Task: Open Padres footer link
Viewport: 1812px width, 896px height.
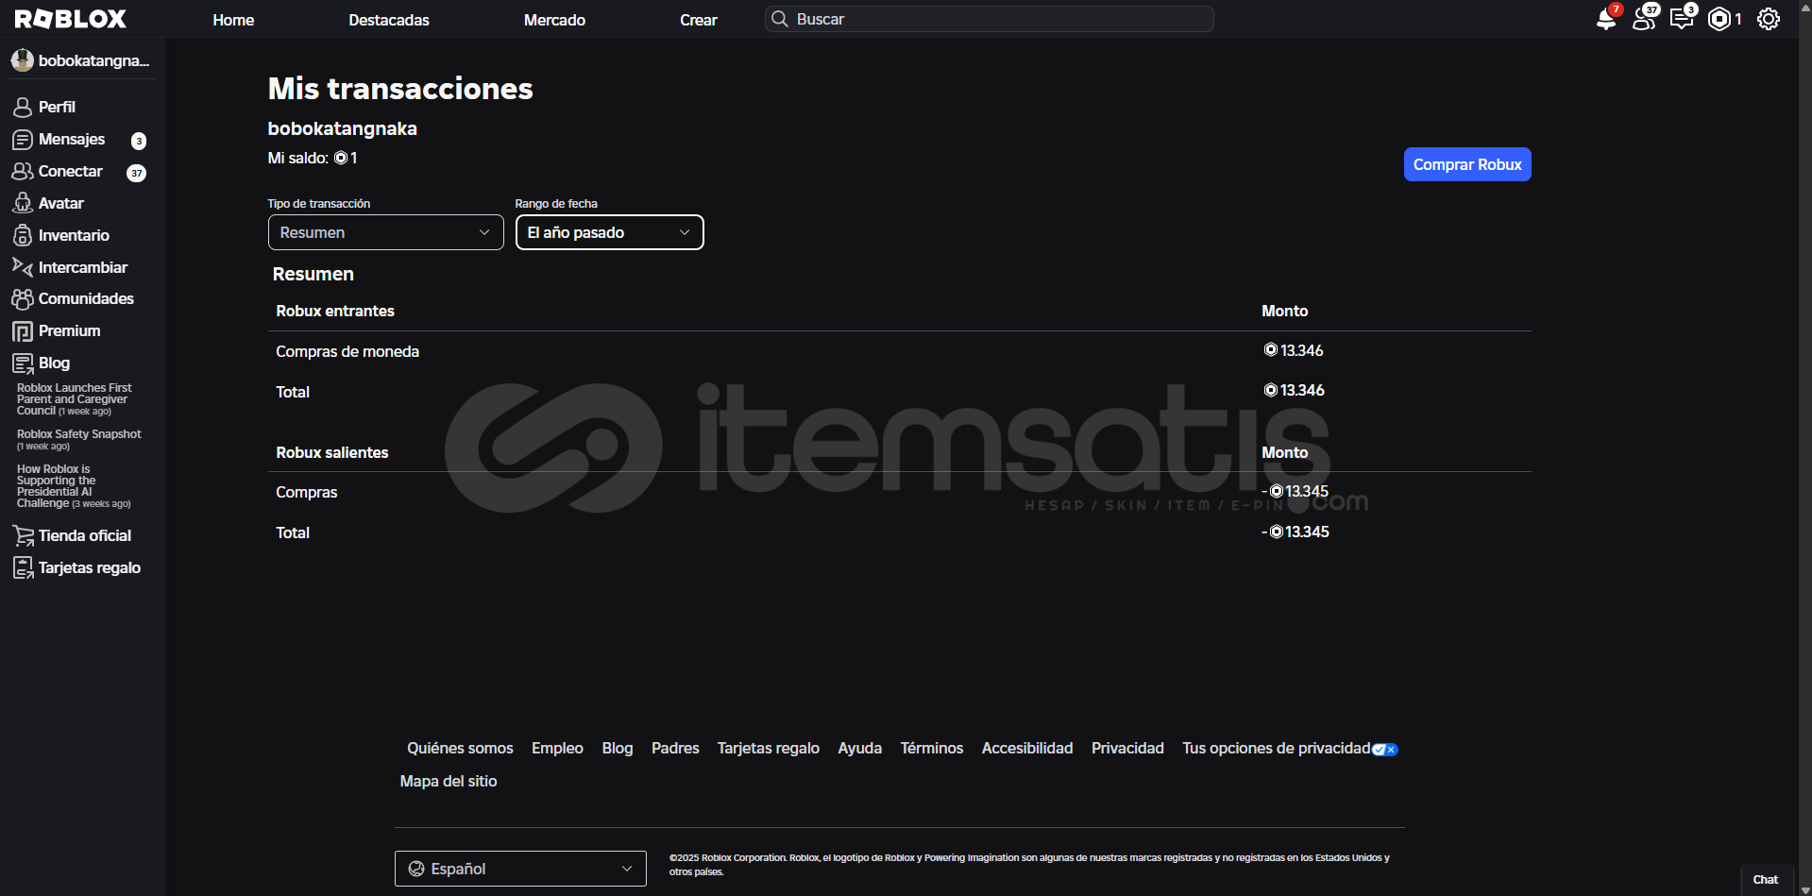Action: pyautogui.click(x=675, y=748)
